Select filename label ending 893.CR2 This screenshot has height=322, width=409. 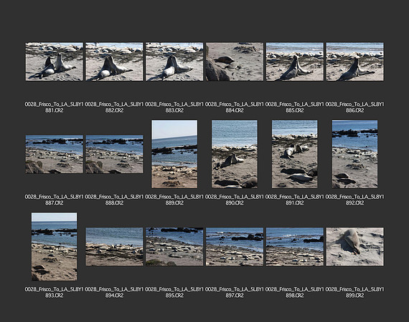pyautogui.click(x=55, y=293)
